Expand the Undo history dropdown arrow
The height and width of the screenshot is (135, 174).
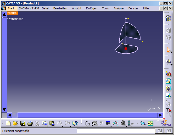pyautogui.click(x=63, y=126)
